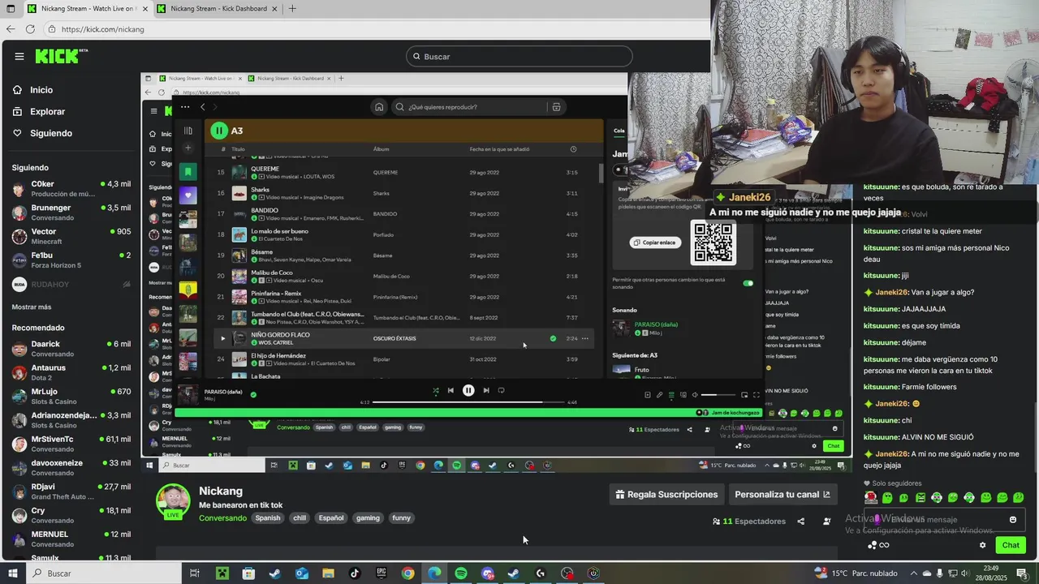Open Vector channel in following list
The image size is (1039, 584).
click(71, 236)
